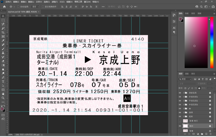Select the Gradient tool

pyautogui.click(x=3, y=65)
